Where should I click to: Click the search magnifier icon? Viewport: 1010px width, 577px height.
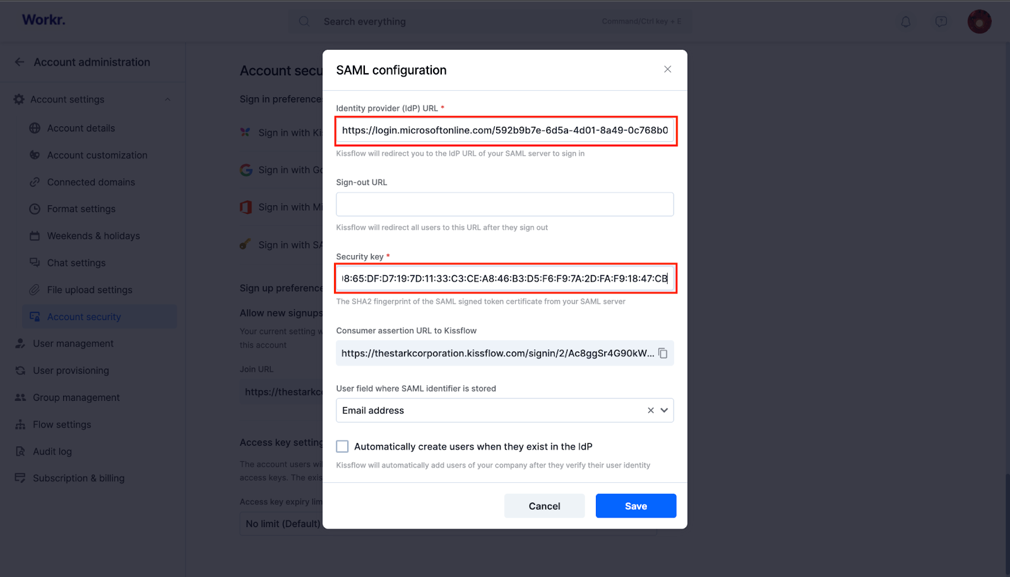click(304, 21)
